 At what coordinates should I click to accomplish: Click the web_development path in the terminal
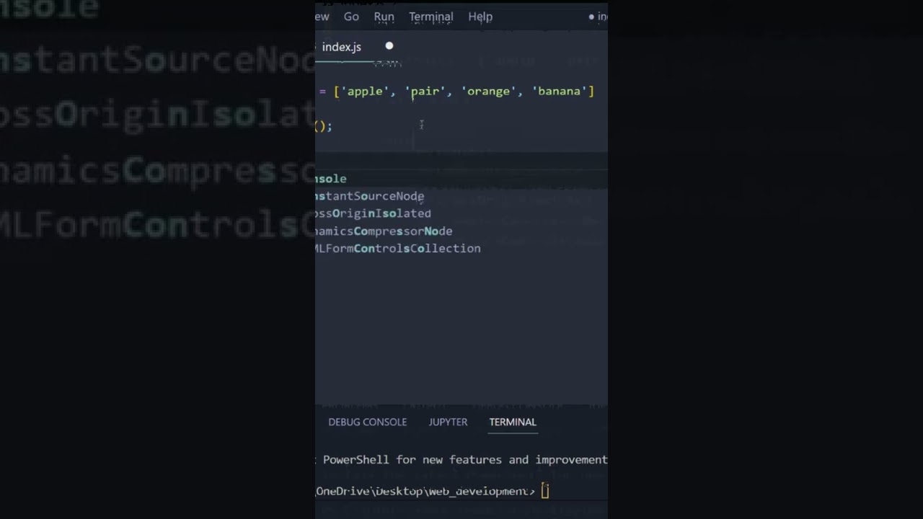click(479, 492)
